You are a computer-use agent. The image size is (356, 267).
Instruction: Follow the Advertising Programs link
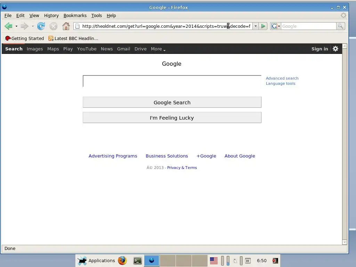tap(113, 156)
